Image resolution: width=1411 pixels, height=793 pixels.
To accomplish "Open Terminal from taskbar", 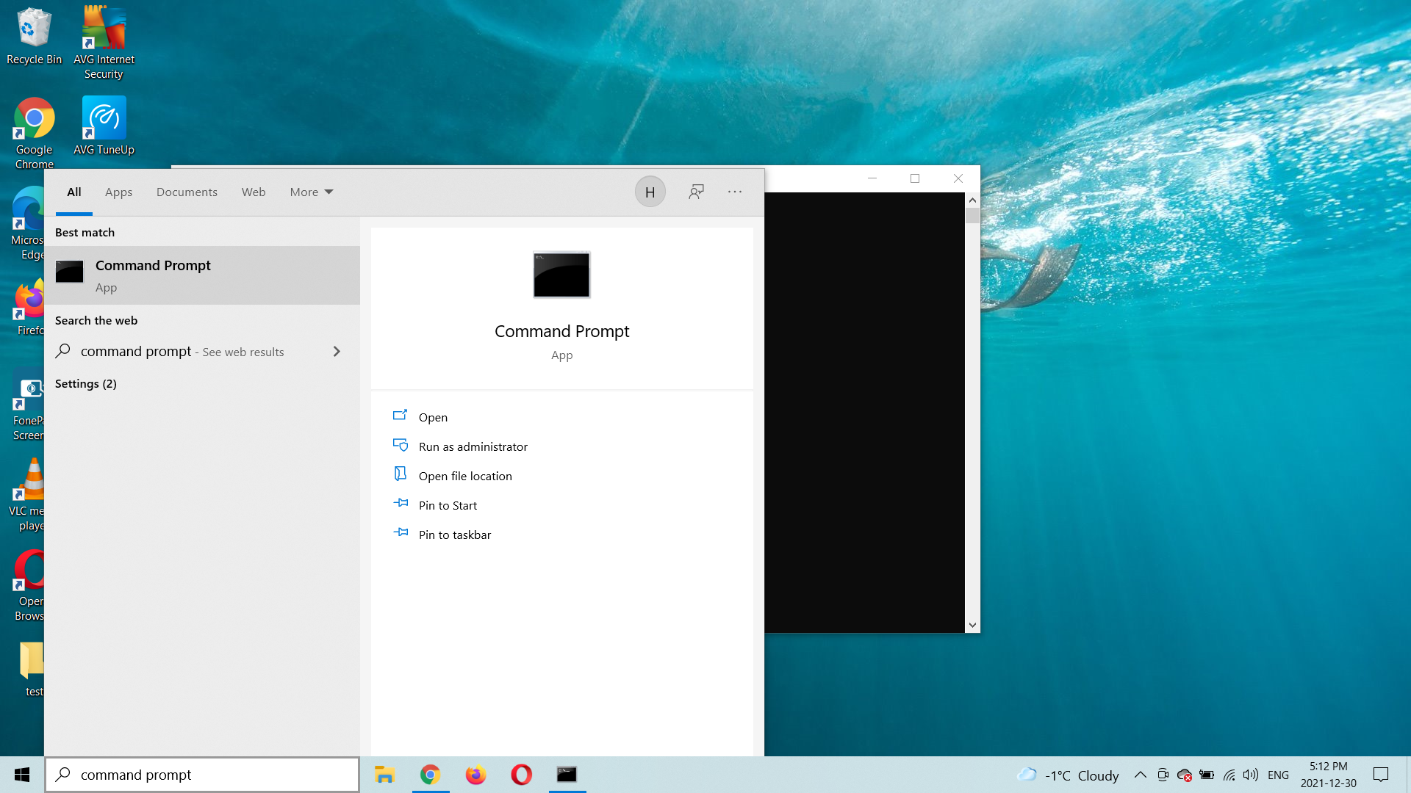I will 567,774.
